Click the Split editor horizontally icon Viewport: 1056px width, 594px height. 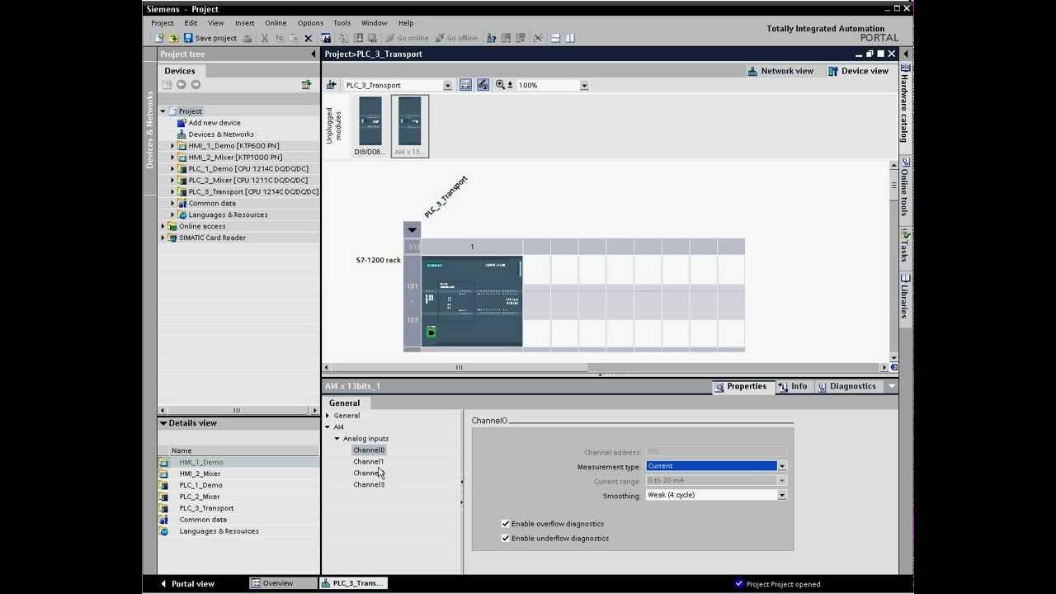coord(555,38)
